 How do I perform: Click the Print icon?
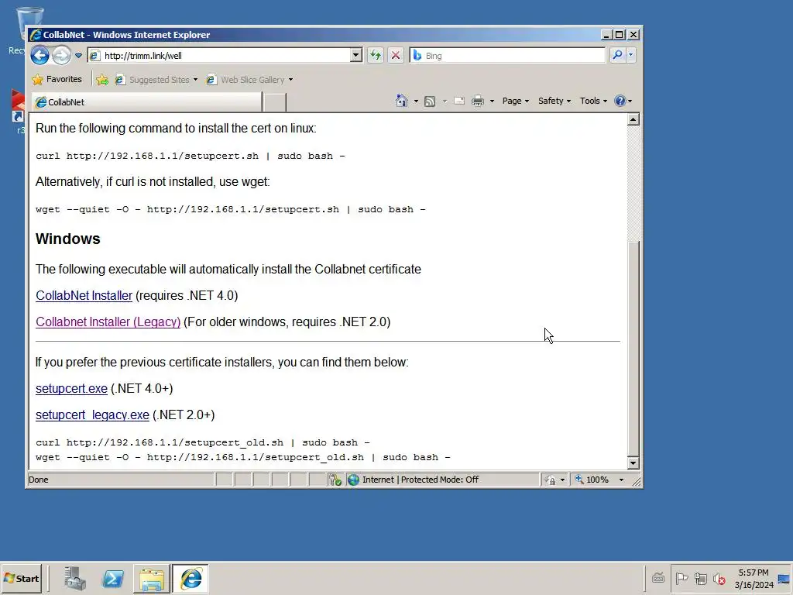478,101
